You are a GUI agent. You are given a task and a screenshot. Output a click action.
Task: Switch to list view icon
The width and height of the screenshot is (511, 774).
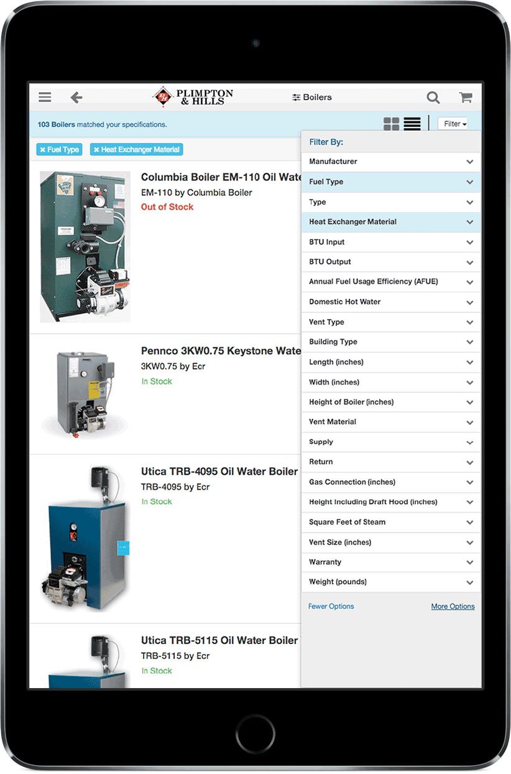pyautogui.click(x=412, y=124)
